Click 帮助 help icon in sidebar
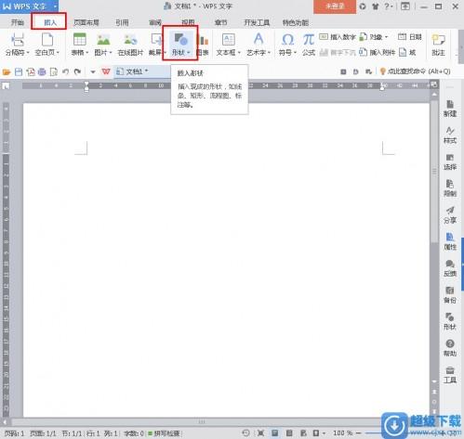 click(450, 348)
